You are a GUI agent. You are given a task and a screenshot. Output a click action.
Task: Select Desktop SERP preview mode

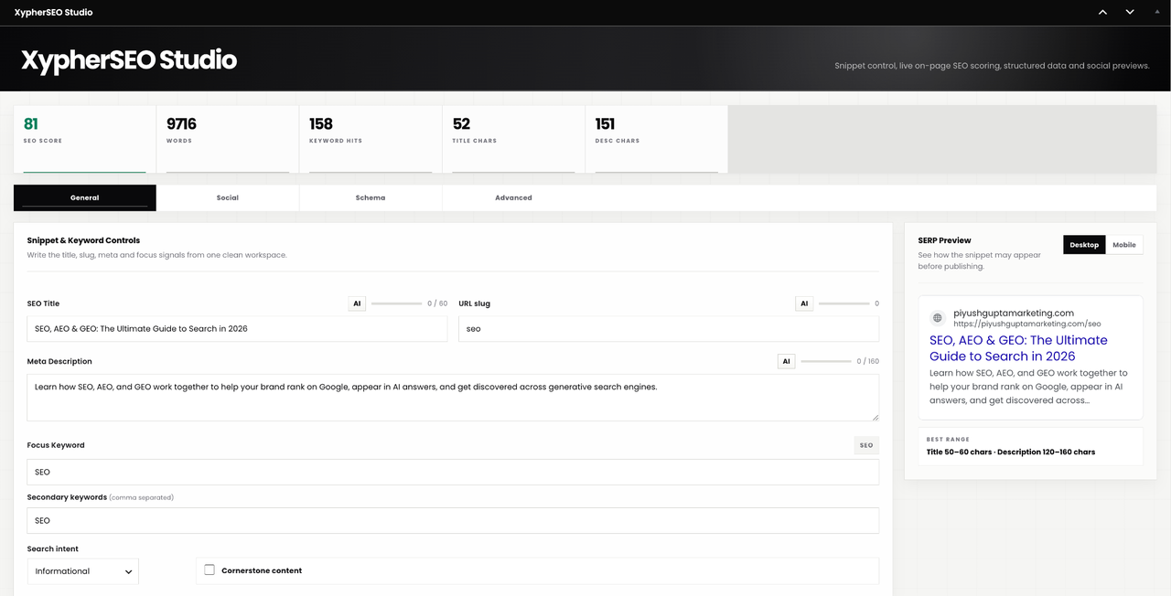click(1084, 245)
